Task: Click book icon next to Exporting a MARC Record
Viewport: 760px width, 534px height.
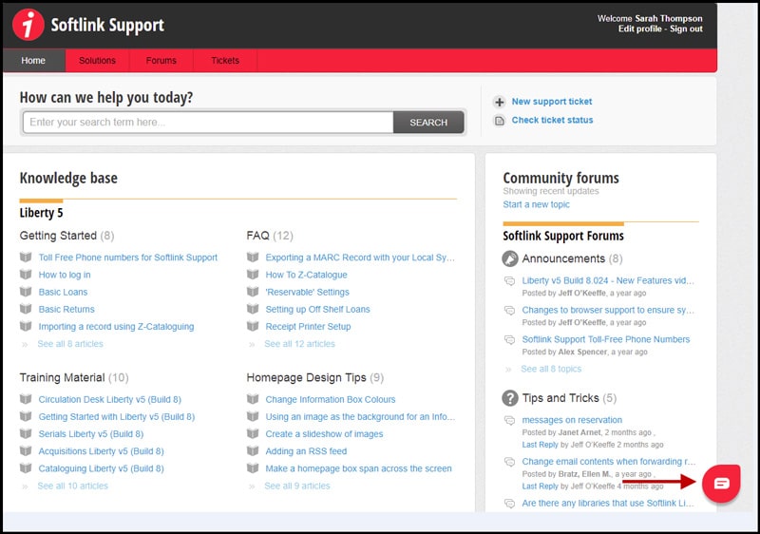Action: pyautogui.click(x=253, y=257)
